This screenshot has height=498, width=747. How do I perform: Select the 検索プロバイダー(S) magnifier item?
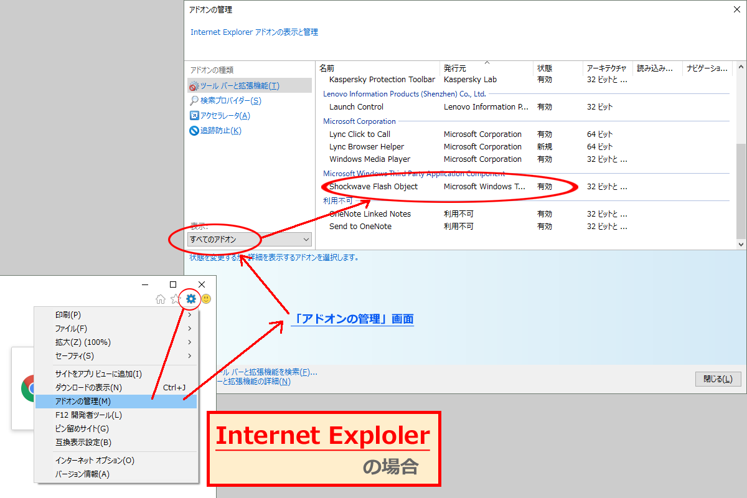225,100
